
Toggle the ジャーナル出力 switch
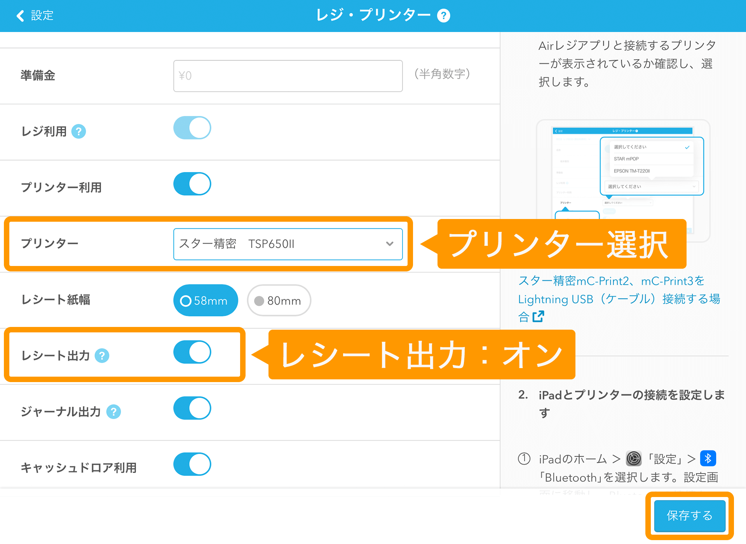tap(192, 408)
